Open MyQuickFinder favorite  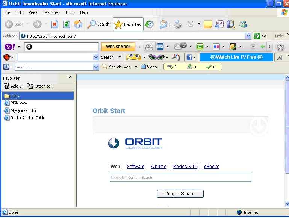click(x=20, y=111)
